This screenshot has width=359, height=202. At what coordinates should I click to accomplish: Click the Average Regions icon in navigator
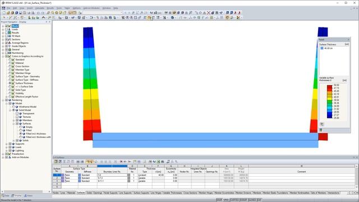coord(10,43)
